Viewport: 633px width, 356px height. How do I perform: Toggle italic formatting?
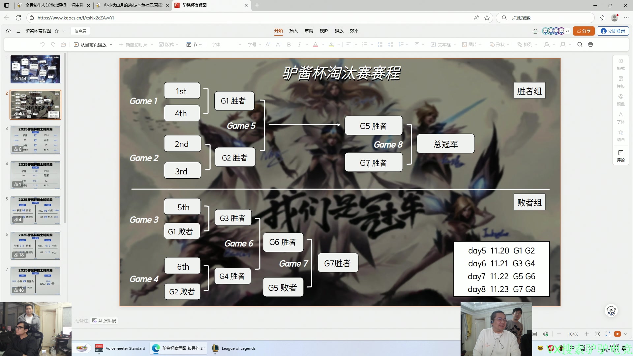coord(299,44)
